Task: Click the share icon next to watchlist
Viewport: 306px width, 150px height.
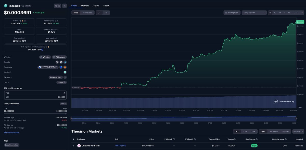Action: [x=65, y=6]
